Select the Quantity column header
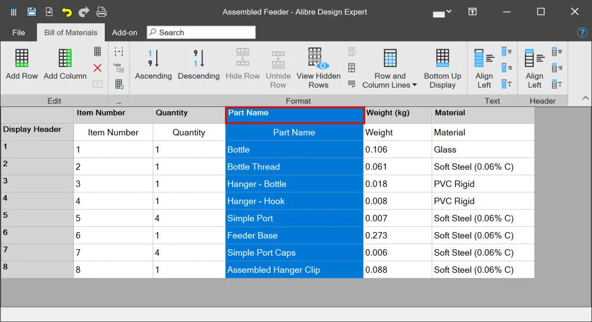The image size is (592, 322). click(189, 115)
